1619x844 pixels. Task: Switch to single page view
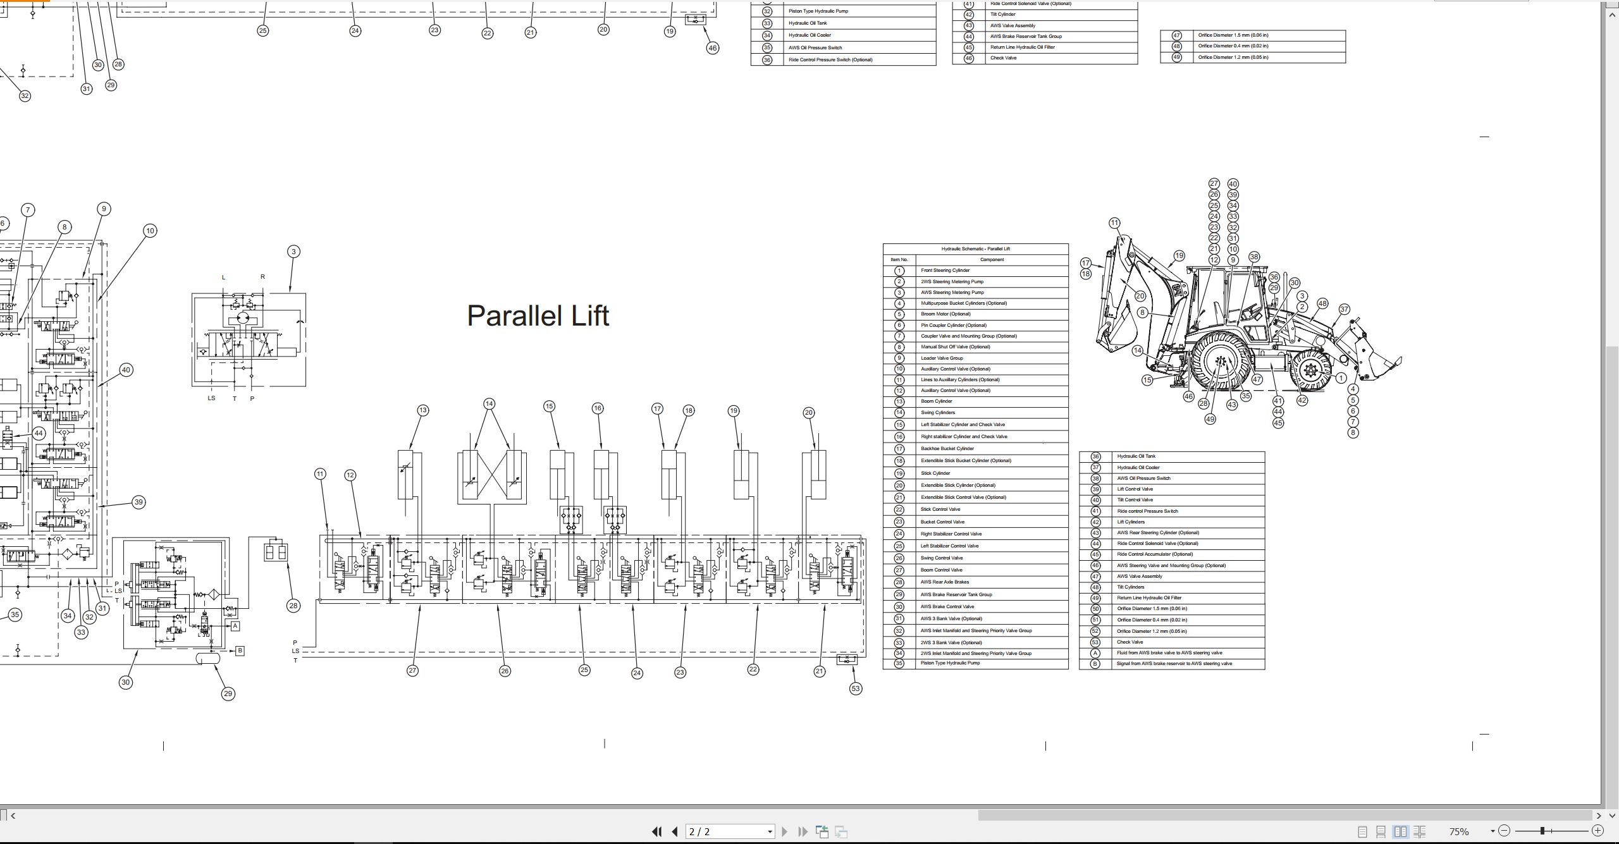(1362, 831)
